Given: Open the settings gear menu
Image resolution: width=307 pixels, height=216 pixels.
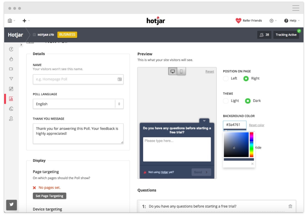Looking at the screenshot, I should click(271, 21).
